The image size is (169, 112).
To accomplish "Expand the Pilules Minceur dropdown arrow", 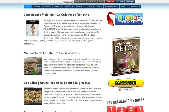I will click(118, 6).
